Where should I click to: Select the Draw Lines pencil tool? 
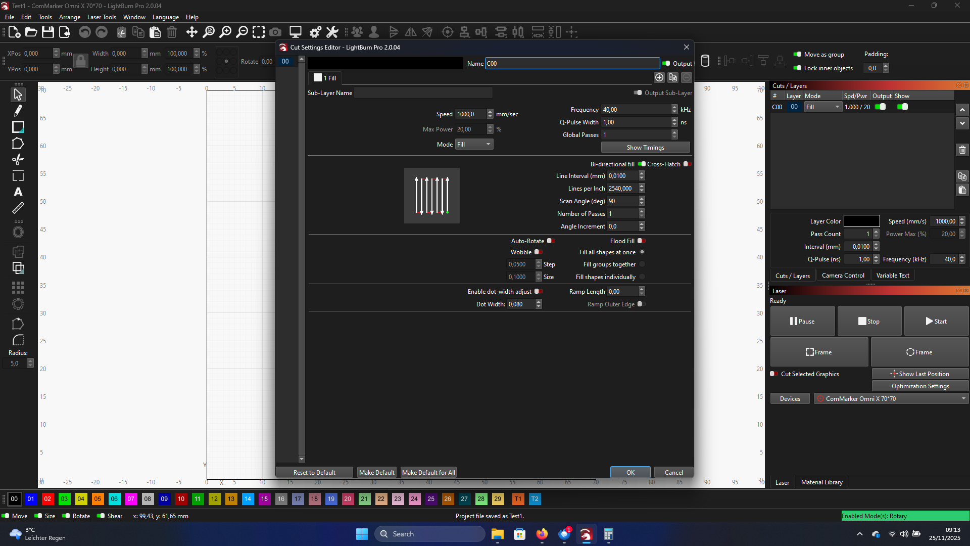(18, 110)
